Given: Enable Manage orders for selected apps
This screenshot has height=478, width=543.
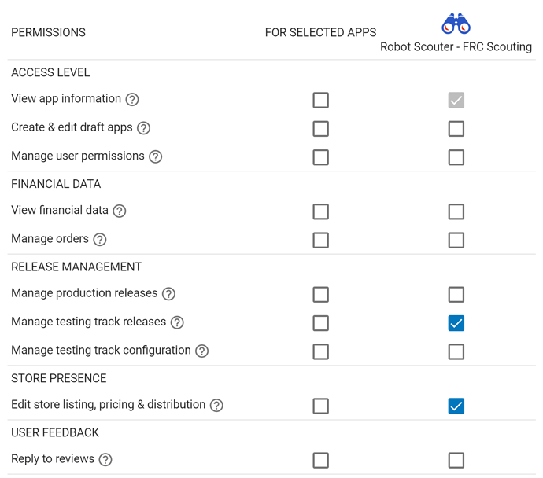Looking at the screenshot, I should [x=320, y=240].
